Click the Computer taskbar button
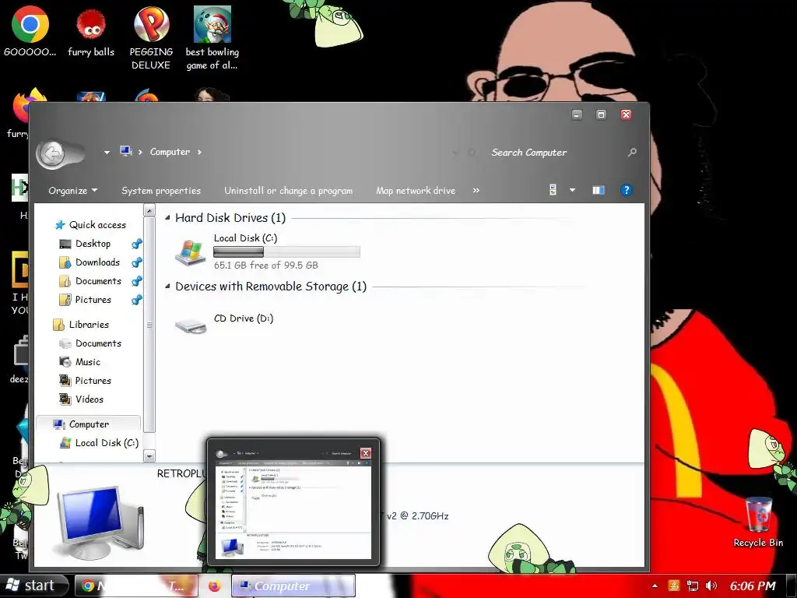 click(293, 586)
